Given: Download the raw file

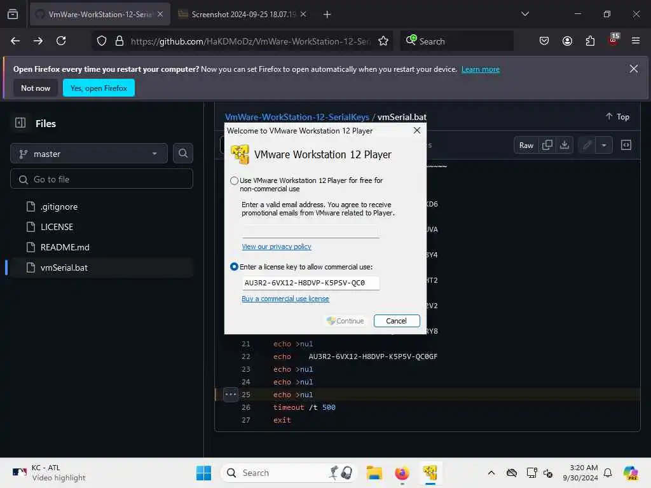Looking at the screenshot, I should [565, 145].
